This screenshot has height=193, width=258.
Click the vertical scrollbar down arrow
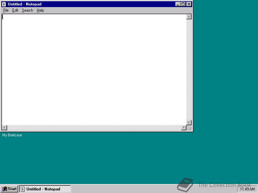coord(189,123)
